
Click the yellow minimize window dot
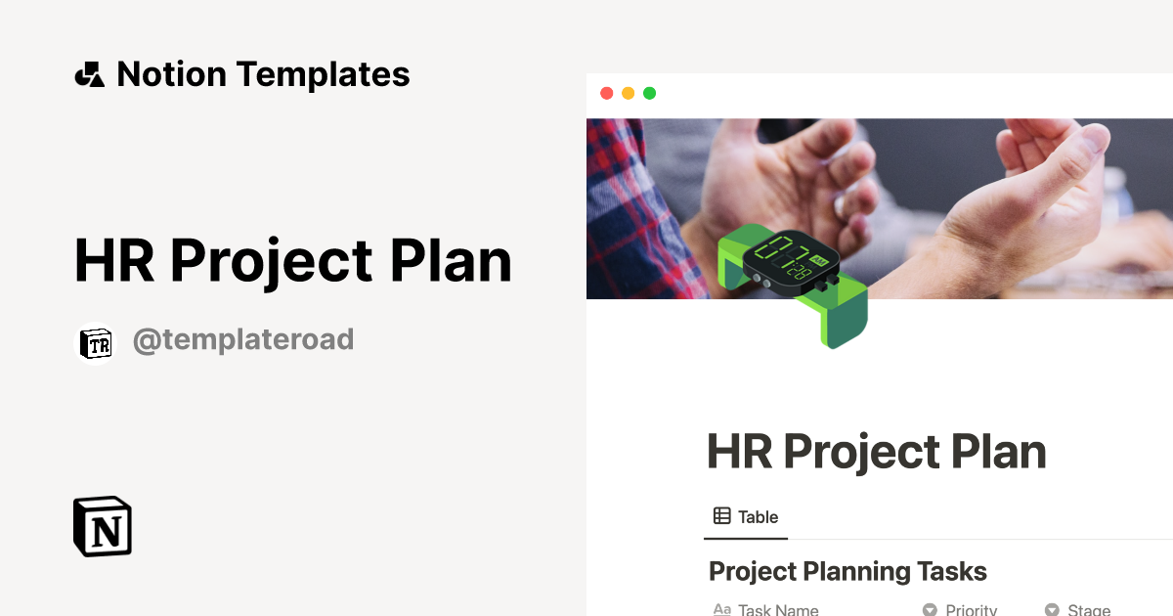click(x=628, y=93)
